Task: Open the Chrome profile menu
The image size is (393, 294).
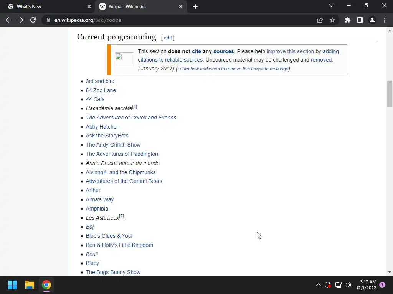Action: tap(372, 20)
